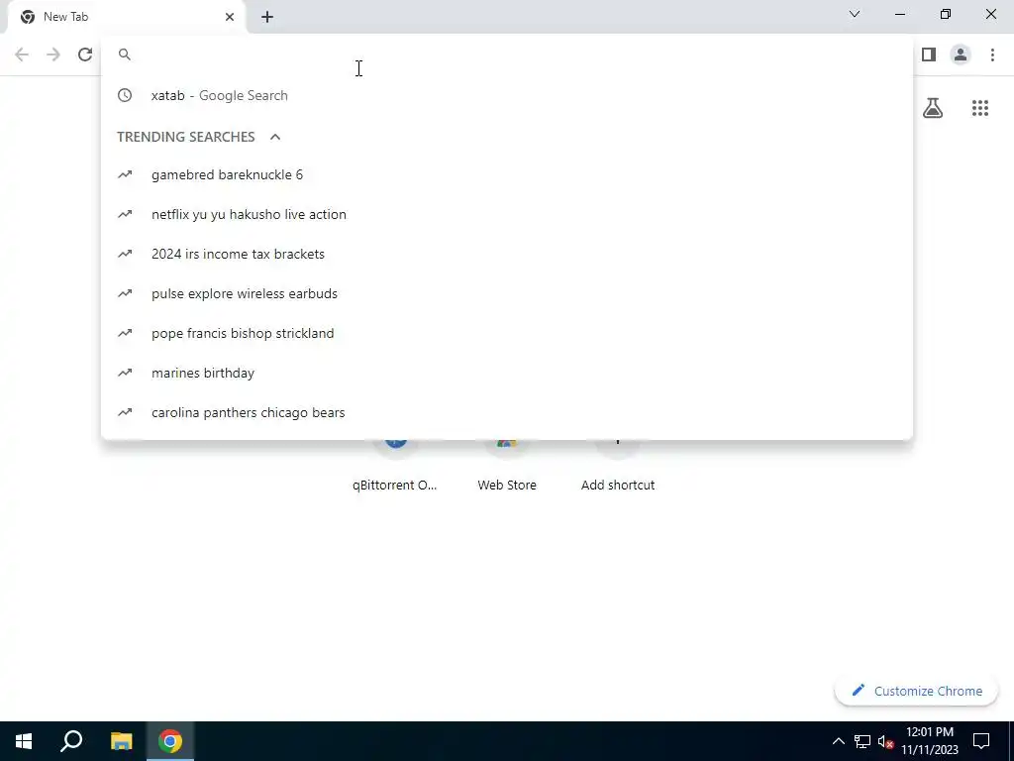Viewport: 1014px width, 761px height.
Task: Select pulse explore wireless earbuds suggestion
Action: click(507, 293)
